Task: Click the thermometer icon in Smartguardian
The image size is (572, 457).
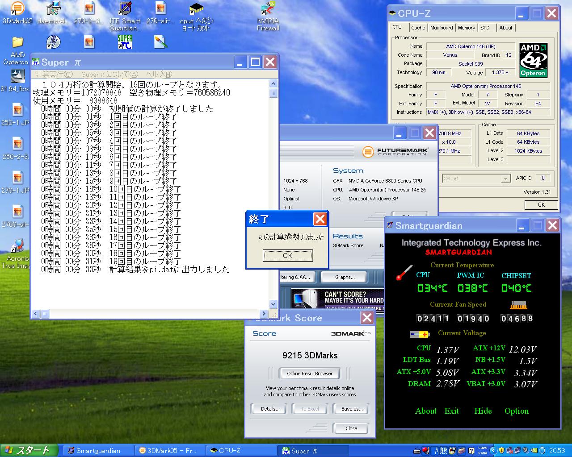Action: (x=404, y=273)
